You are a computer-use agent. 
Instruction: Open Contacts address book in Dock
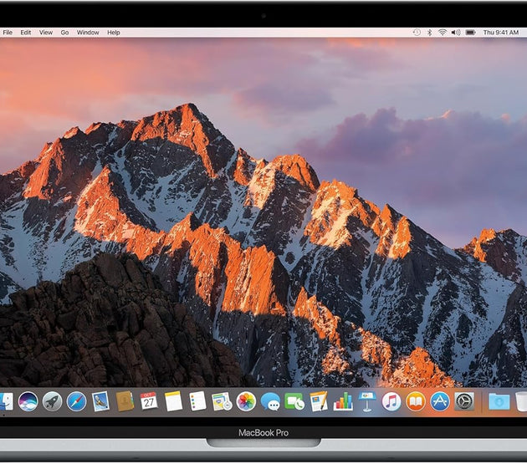[x=125, y=401]
